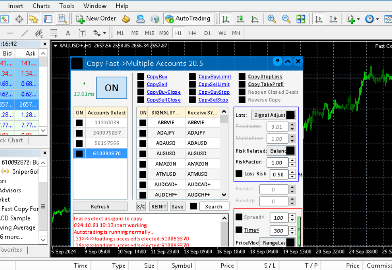
Task: Switch timeframe to H4
Action: 193,33
